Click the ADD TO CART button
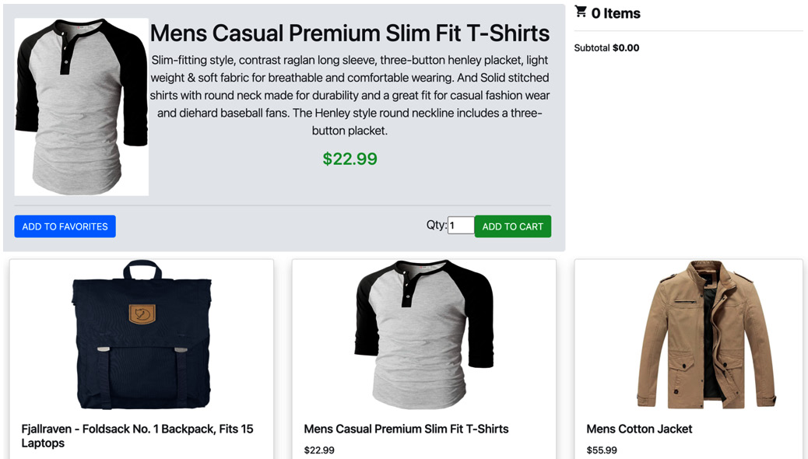This screenshot has height=459, width=808. [x=512, y=226]
